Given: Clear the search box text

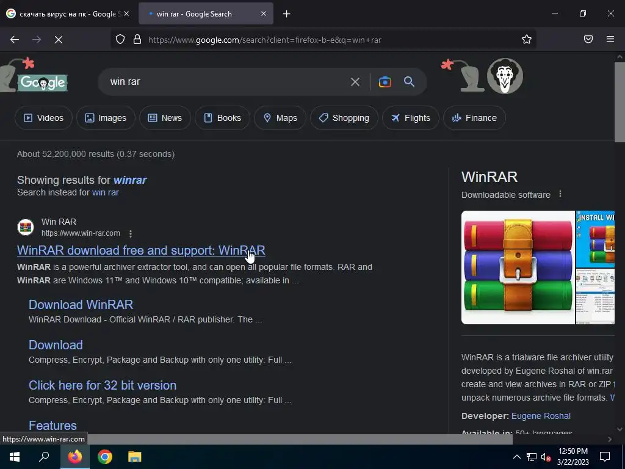Looking at the screenshot, I should pyautogui.click(x=355, y=82).
